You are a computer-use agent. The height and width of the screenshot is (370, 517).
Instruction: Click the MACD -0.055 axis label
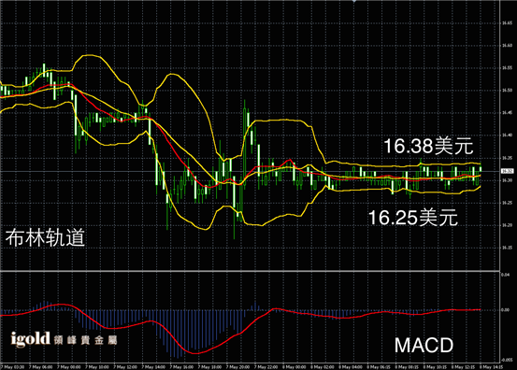coord(507,360)
